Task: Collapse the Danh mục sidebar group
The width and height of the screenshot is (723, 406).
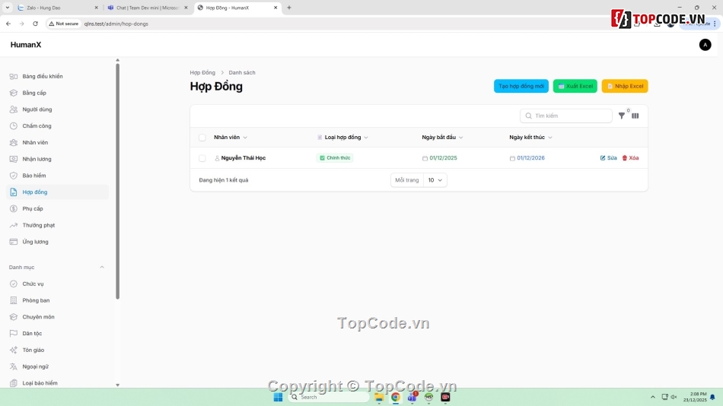Action: click(102, 268)
